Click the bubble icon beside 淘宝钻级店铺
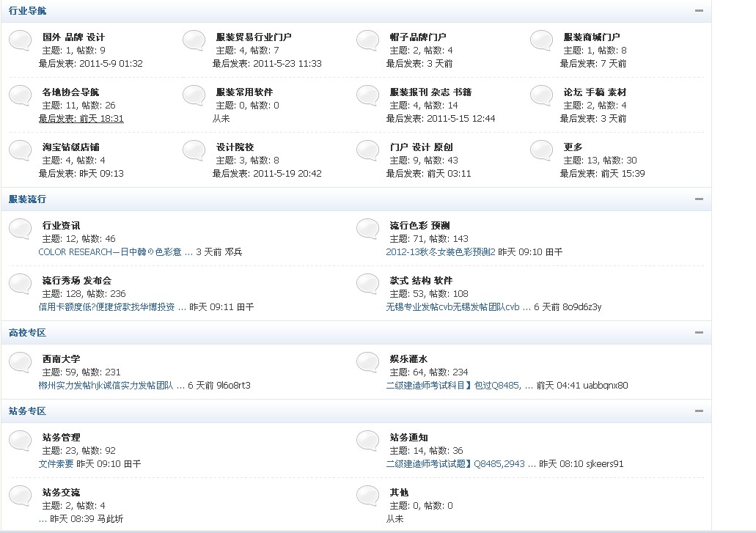The height and width of the screenshot is (533, 756). point(21,150)
